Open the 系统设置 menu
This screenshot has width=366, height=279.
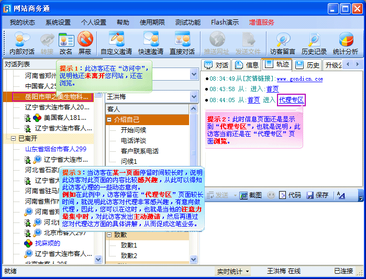click(58, 23)
